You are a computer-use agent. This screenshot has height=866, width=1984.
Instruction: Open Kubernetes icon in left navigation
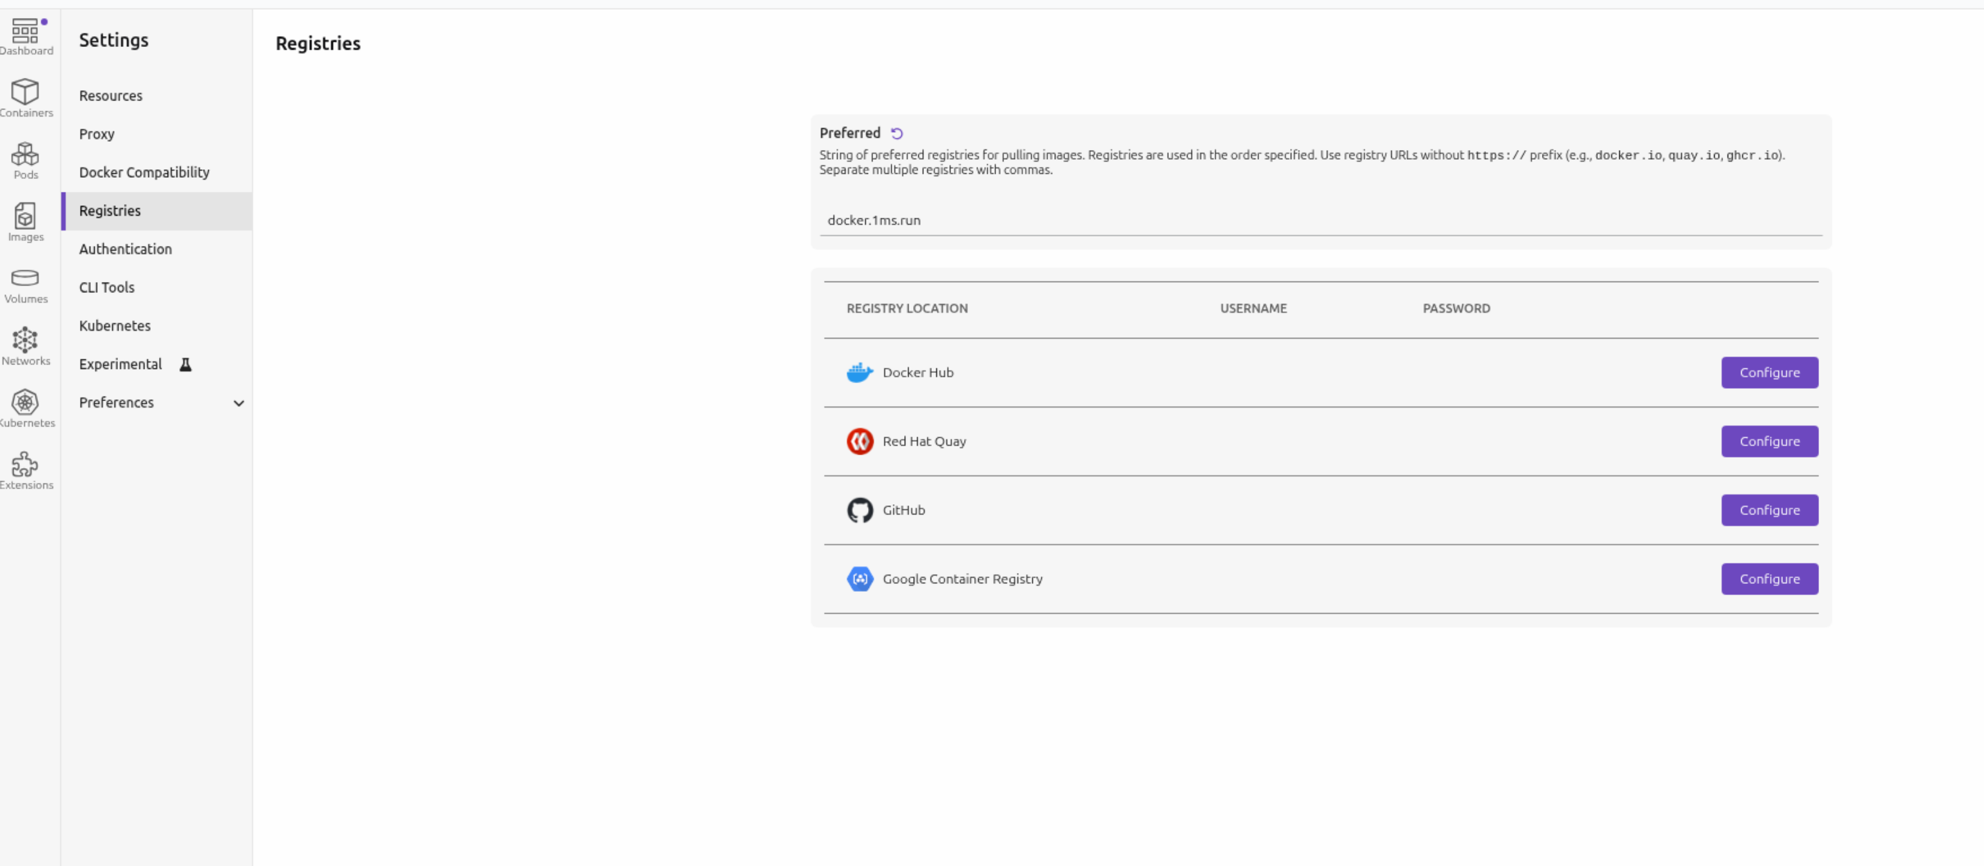pos(25,408)
